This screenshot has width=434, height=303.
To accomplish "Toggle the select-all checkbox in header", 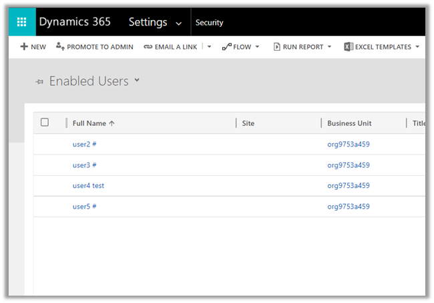I will click(45, 122).
